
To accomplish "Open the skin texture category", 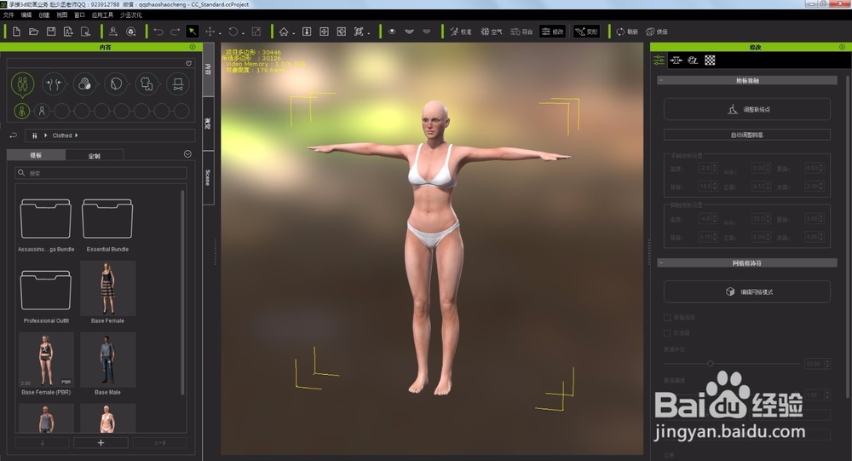I will [x=84, y=84].
